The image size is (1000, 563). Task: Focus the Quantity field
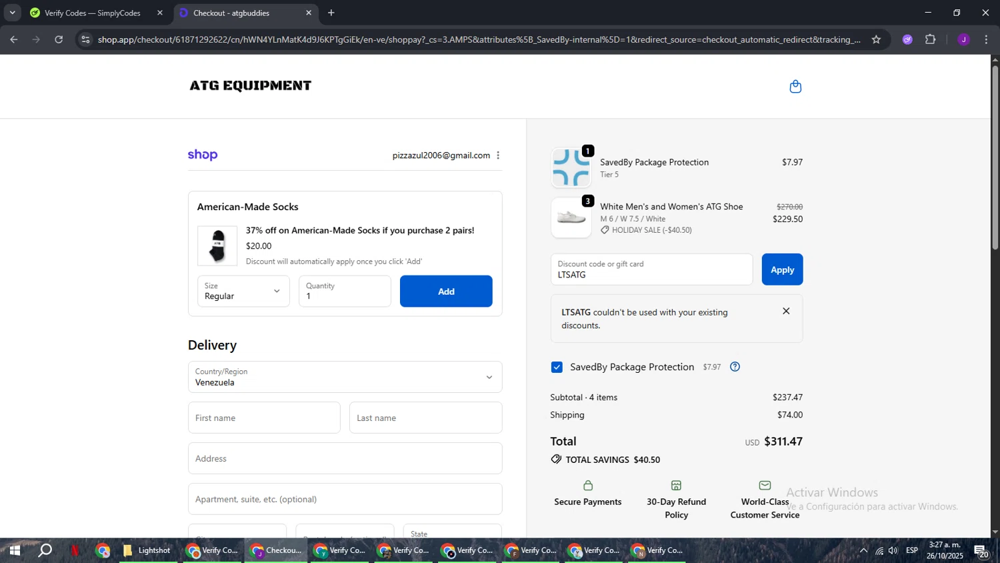(x=345, y=292)
